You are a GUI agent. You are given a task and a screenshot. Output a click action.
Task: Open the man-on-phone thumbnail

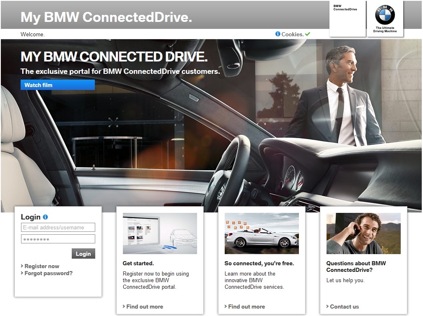click(x=363, y=233)
